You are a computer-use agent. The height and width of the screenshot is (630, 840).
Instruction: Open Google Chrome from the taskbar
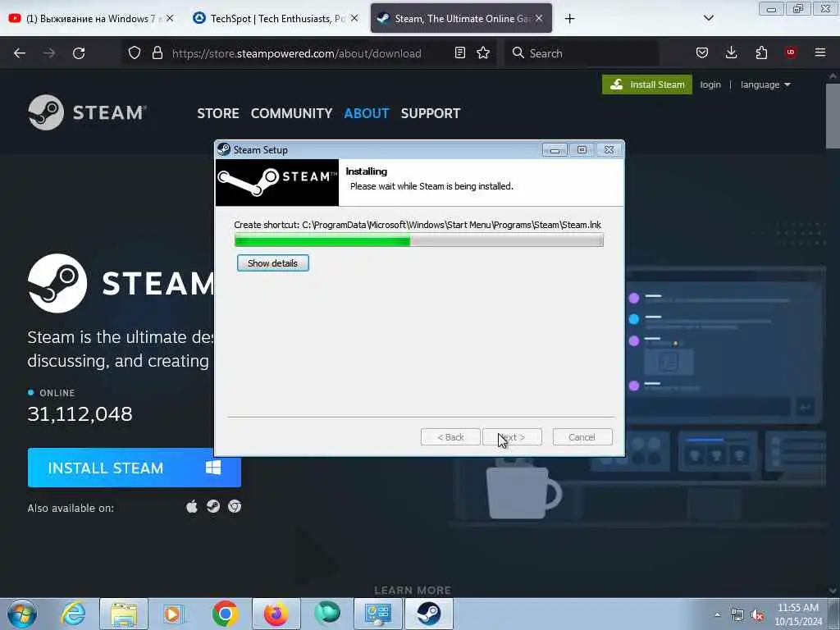[225, 614]
